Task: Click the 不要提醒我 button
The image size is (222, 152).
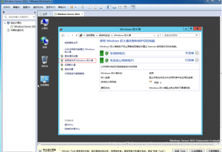Action: coord(214,151)
